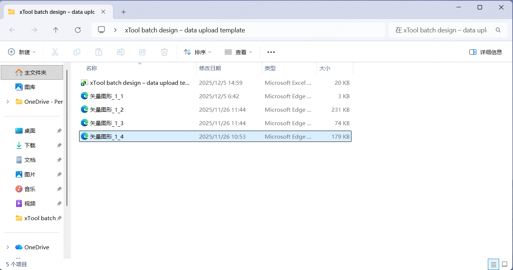Open the three-dot more options menu
The image size is (513, 270).
tap(271, 52)
